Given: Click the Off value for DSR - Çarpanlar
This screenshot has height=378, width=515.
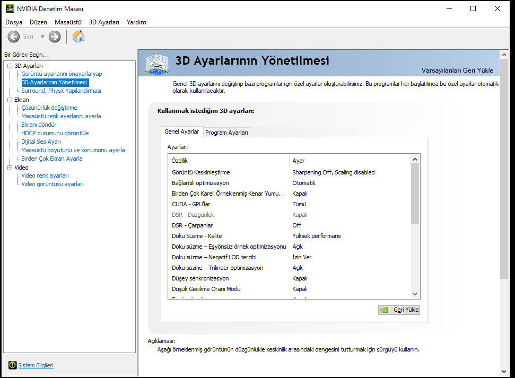Looking at the screenshot, I should [x=297, y=225].
